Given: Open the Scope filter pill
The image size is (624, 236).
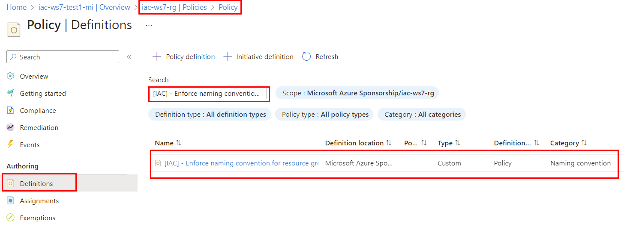Looking at the screenshot, I should tap(357, 93).
